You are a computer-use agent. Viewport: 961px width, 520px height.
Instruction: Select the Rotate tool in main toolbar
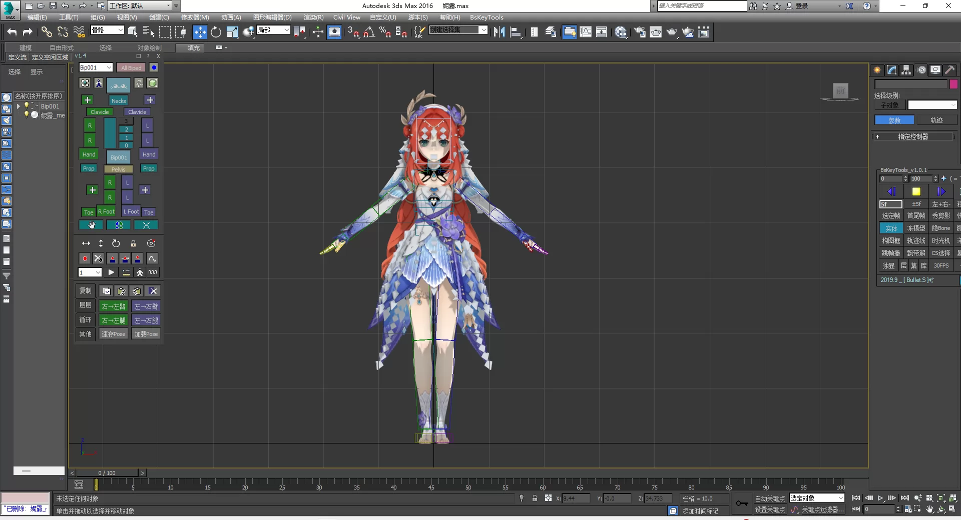216,32
